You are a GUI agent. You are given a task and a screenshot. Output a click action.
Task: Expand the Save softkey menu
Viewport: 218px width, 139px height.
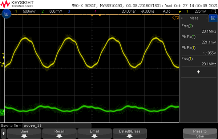click(x=24, y=134)
